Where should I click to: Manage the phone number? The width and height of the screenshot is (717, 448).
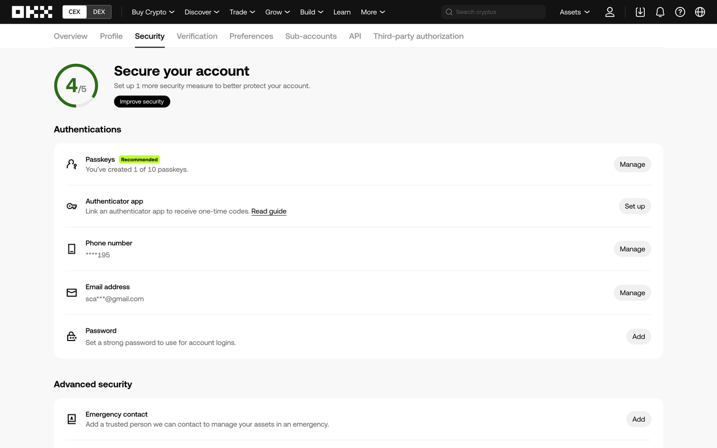pos(632,249)
